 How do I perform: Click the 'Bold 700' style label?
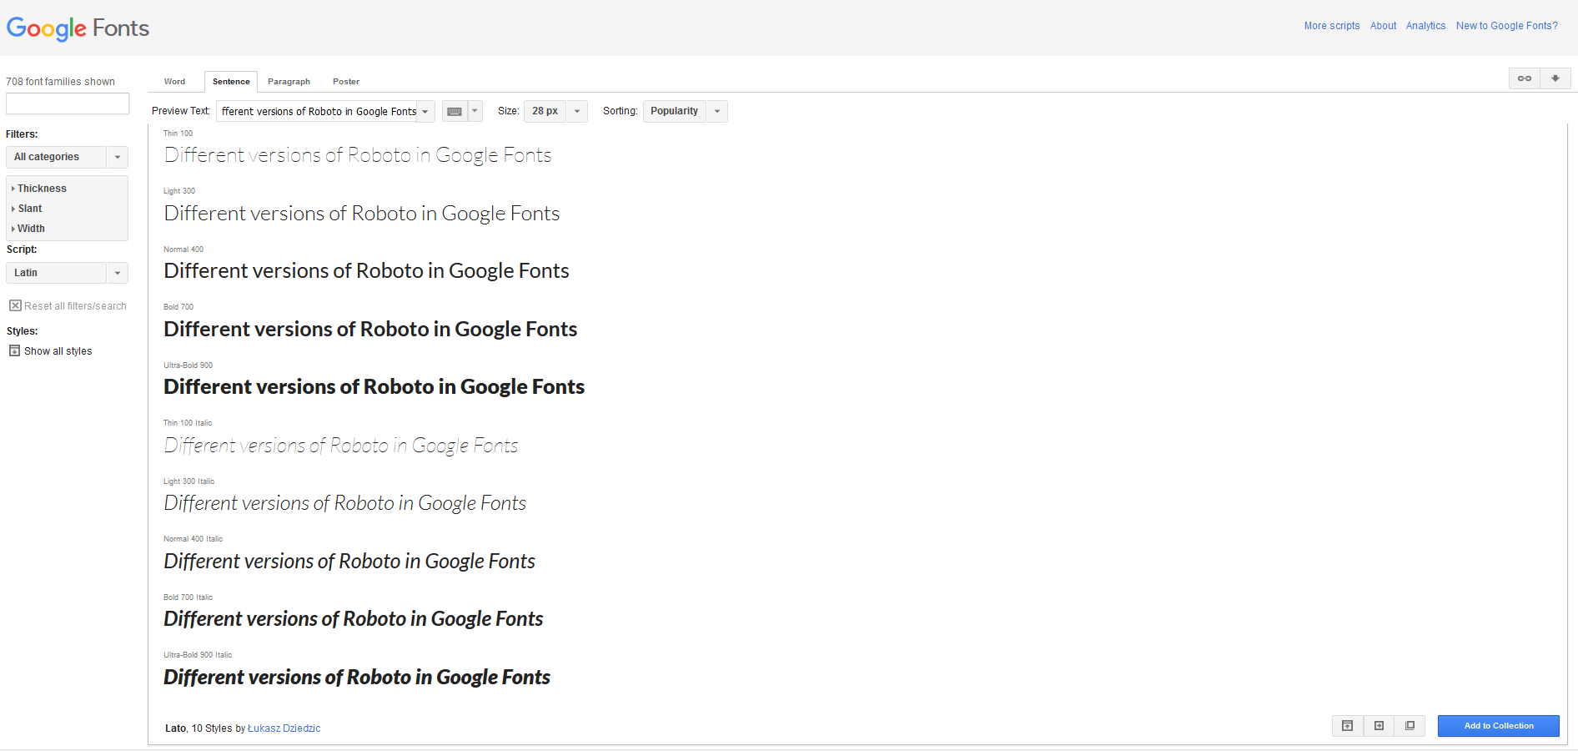[x=178, y=307]
